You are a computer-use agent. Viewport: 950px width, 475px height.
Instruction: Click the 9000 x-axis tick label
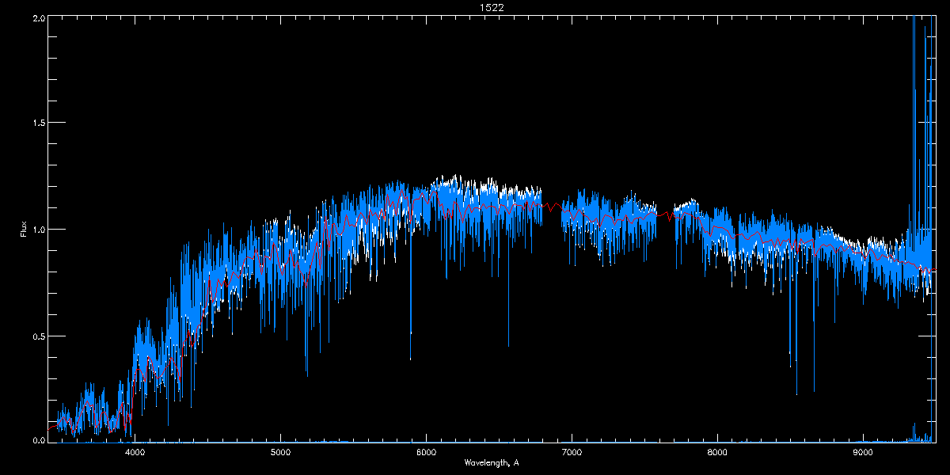point(863,452)
